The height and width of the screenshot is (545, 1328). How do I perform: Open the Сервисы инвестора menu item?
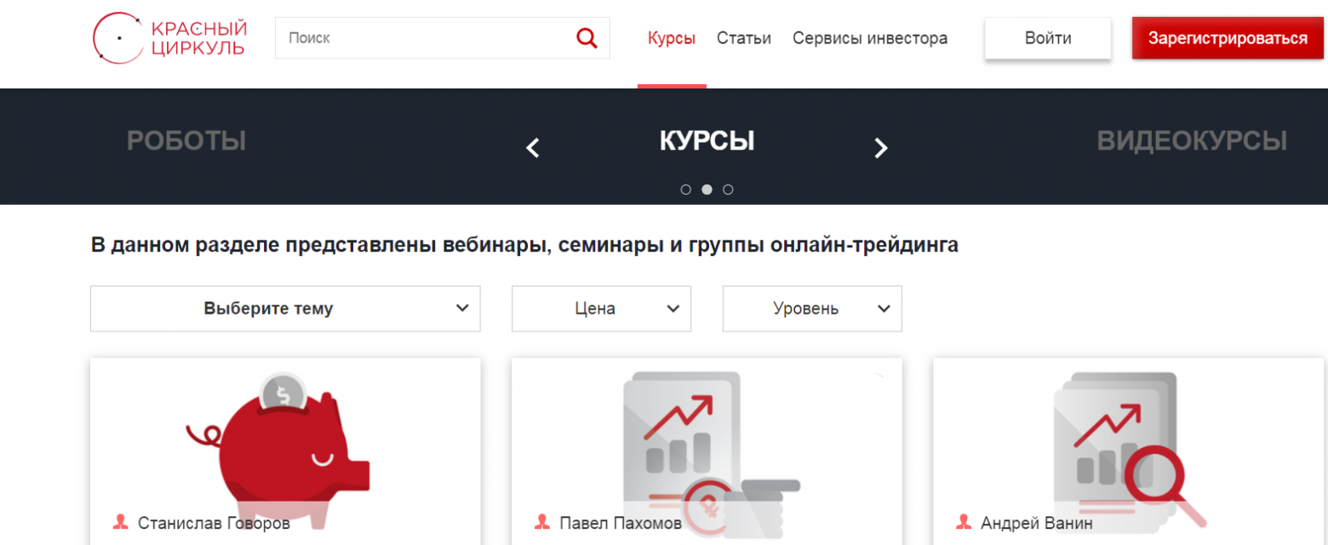[869, 38]
